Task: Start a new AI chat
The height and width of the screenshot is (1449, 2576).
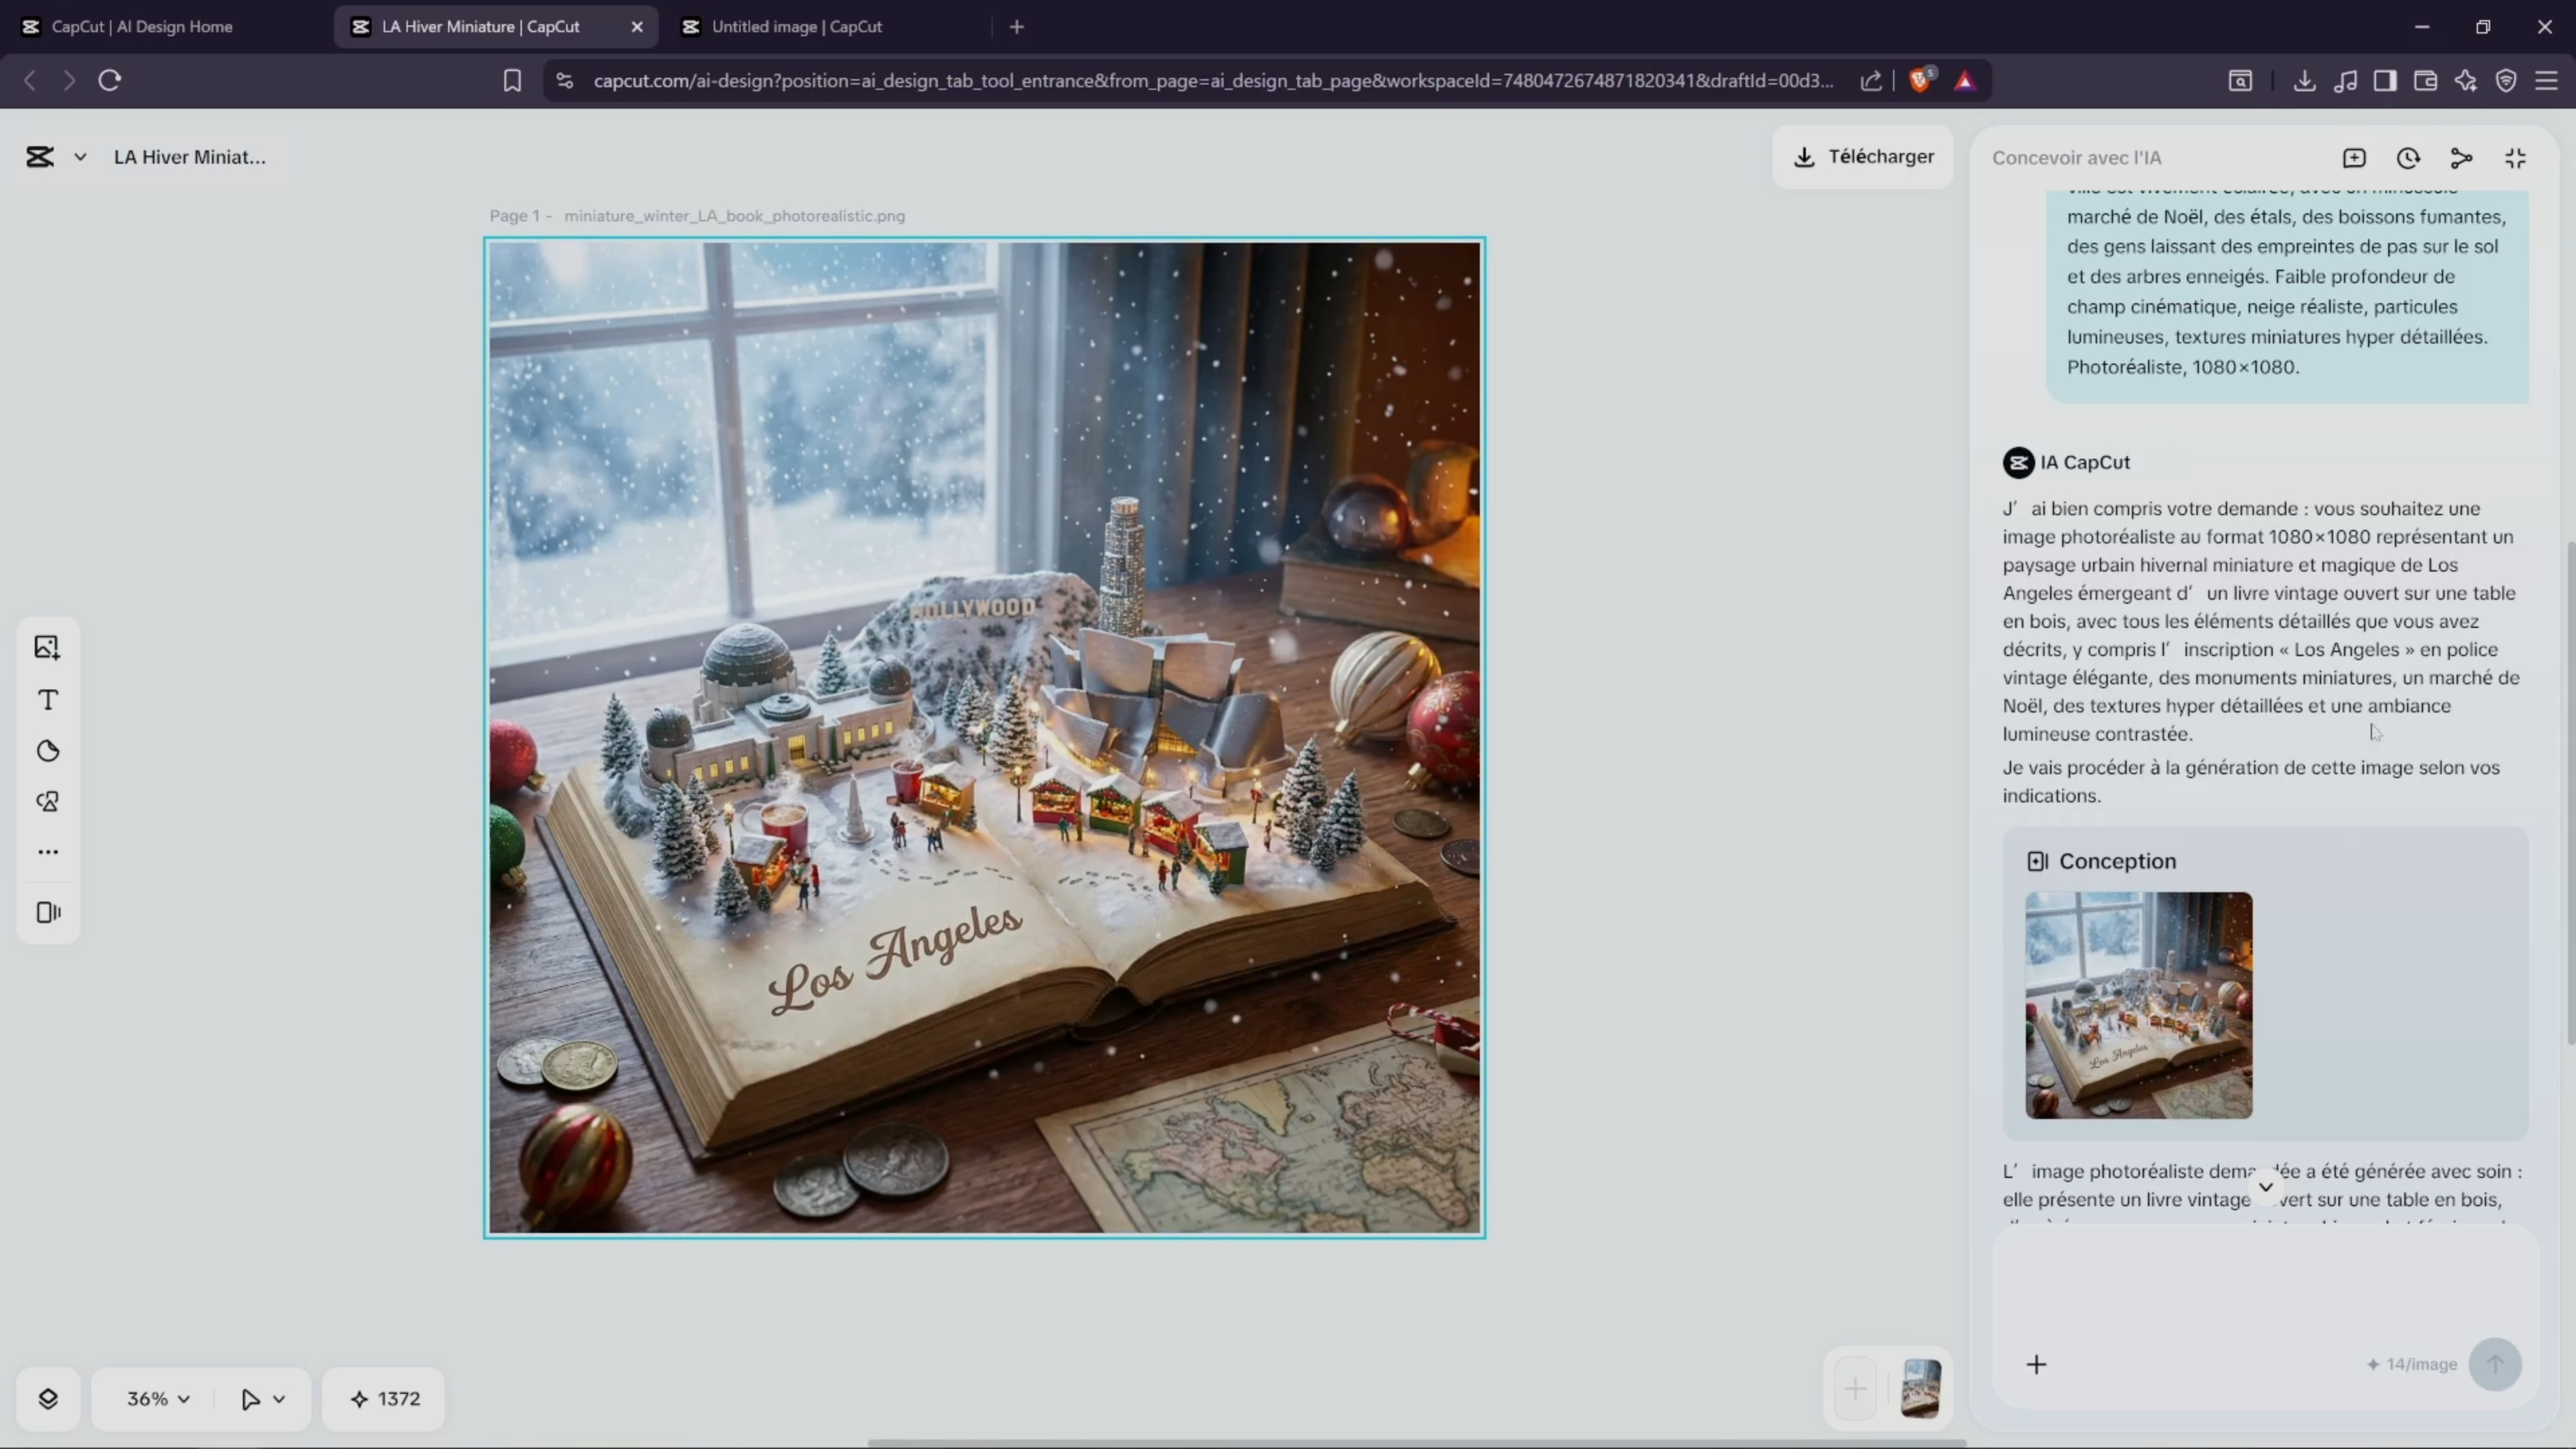Action: click(x=2354, y=158)
